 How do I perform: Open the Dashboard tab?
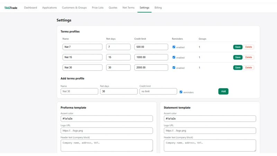click(30, 8)
